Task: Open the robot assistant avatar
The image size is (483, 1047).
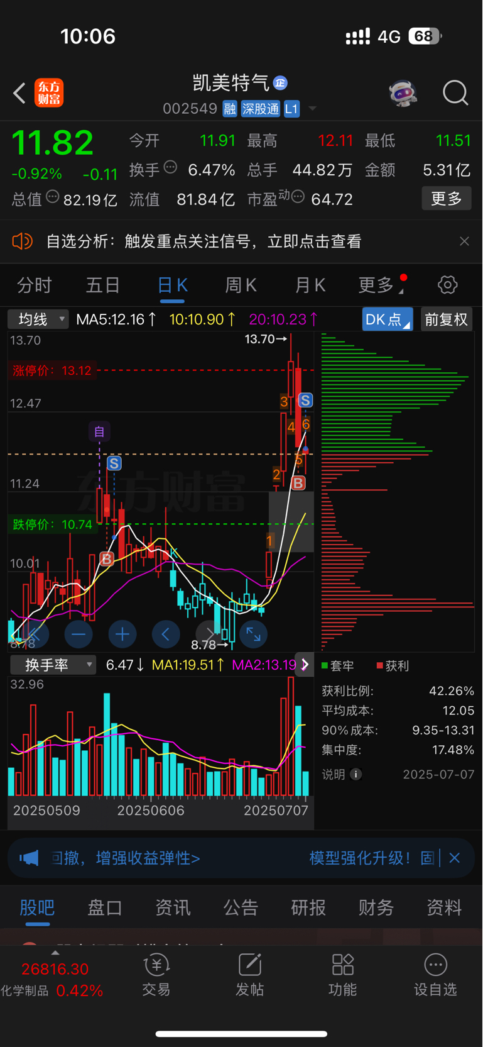Action: pyautogui.click(x=403, y=93)
